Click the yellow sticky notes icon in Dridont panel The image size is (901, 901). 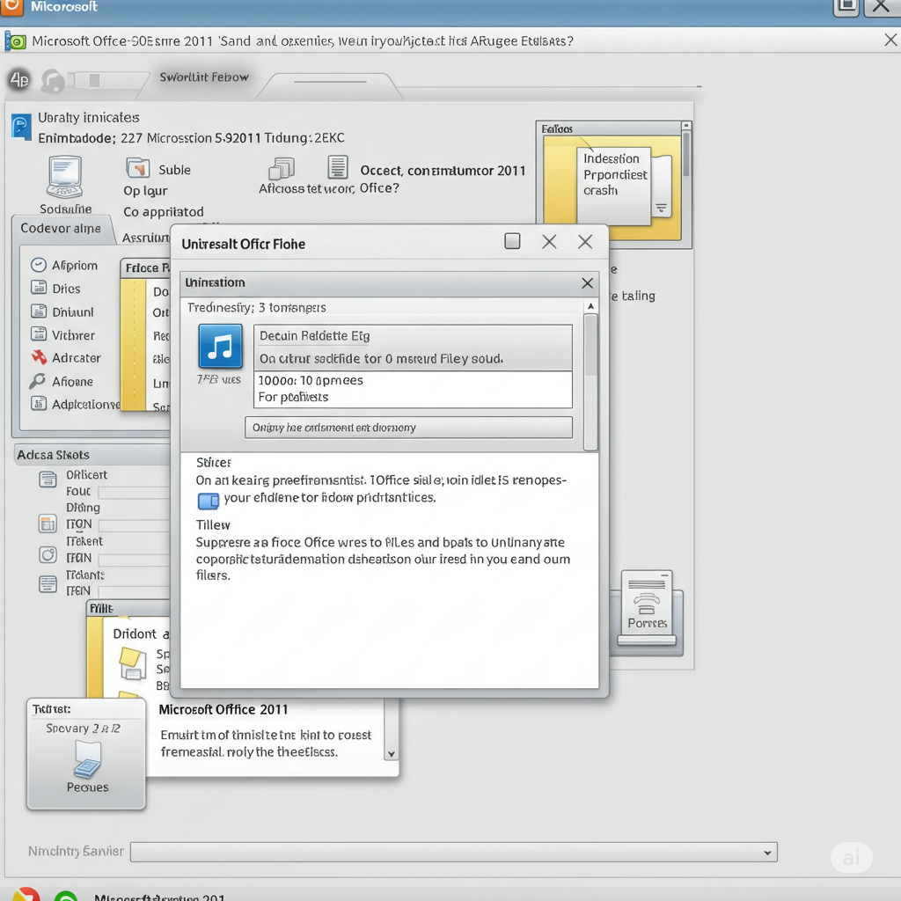133,663
